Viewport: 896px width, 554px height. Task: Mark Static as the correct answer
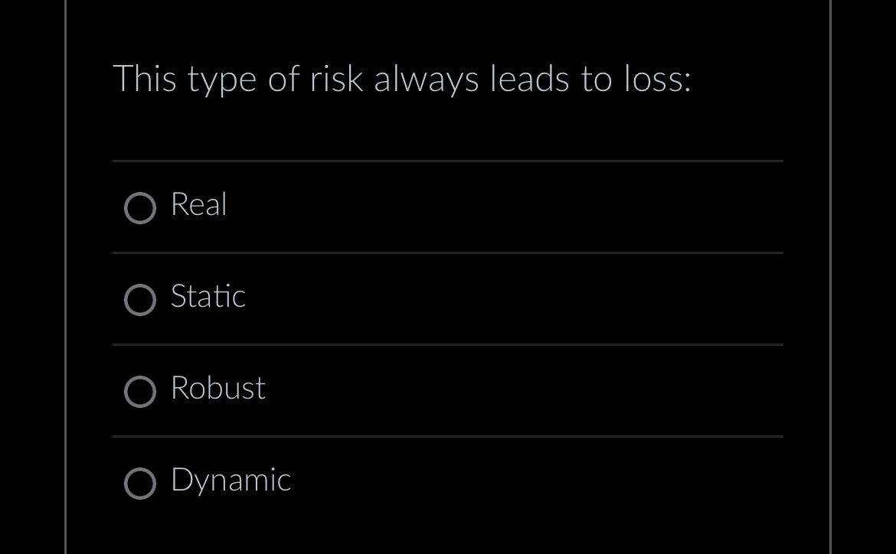pos(140,300)
